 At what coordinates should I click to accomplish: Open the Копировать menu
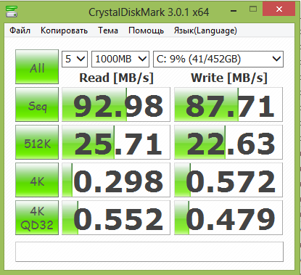pyautogui.click(x=64, y=30)
